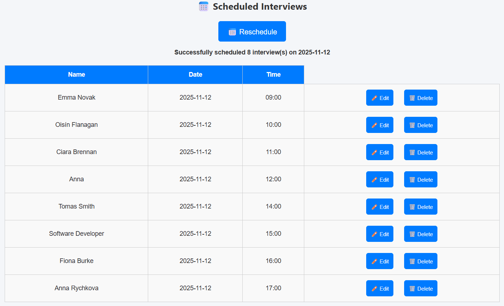Click trash icon in Emma Novak's row
This screenshot has width=504, height=306.
pyautogui.click(x=412, y=98)
